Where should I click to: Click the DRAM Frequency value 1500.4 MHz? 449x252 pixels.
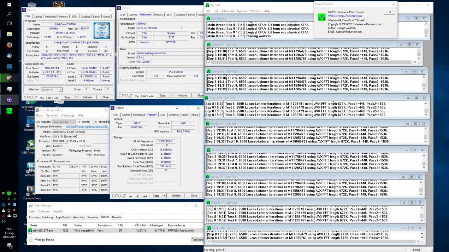pos(166,141)
